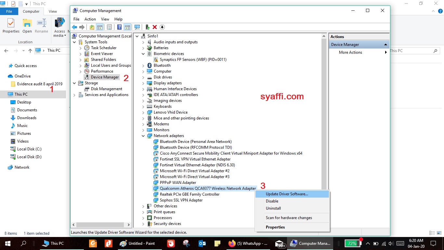
Task: Collapse the Device Manager section in Actions pane
Action: (x=385, y=45)
